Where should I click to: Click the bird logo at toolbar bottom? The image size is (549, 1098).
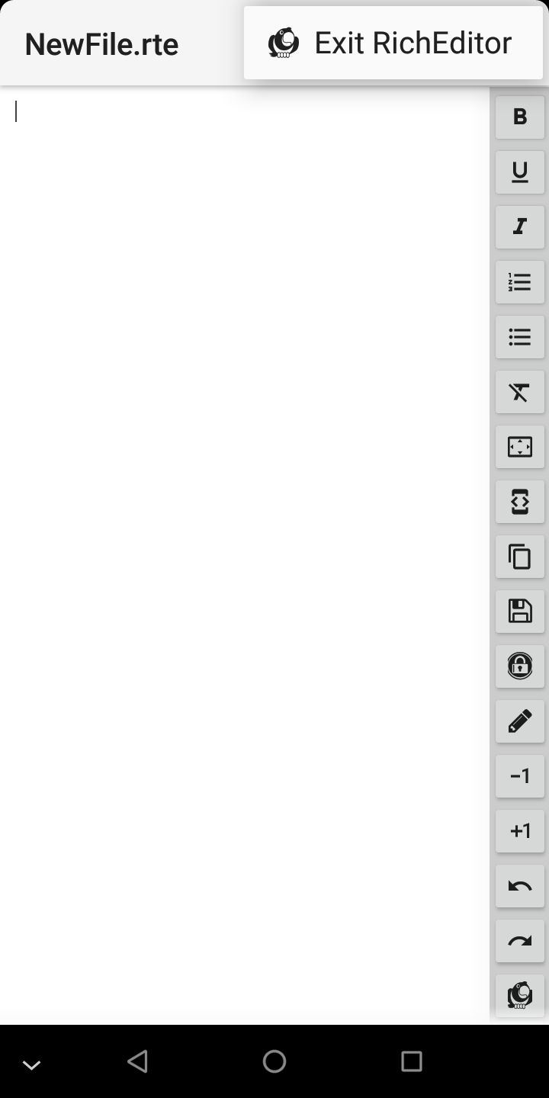pyautogui.click(x=520, y=995)
